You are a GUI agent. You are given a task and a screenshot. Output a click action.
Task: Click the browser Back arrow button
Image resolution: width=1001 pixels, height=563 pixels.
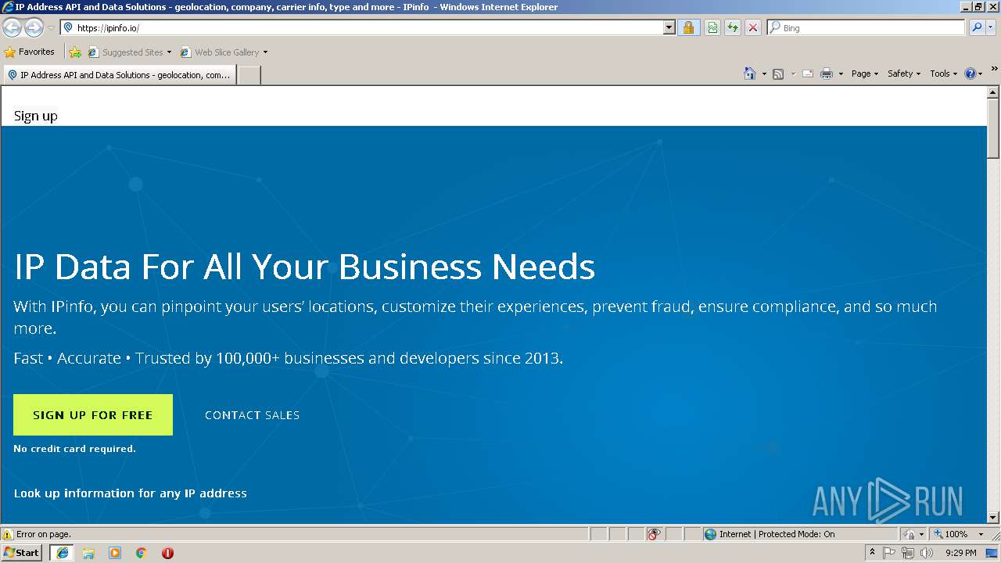point(12,28)
